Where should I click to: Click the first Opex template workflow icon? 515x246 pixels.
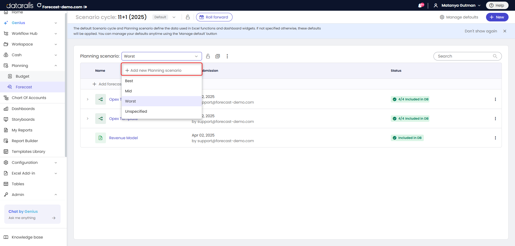(101, 99)
